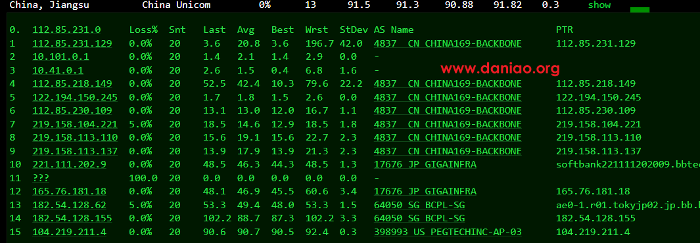The image size is (700, 243).
Task: Click the 'China, Jiangsu' location text
Action: pyautogui.click(x=49, y=5)
